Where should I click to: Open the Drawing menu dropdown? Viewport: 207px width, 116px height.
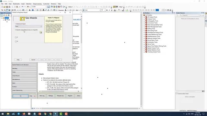tap(61, 10)
